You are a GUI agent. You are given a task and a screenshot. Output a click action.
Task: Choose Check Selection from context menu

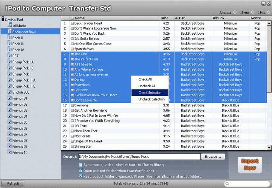click(x=150, y=92)
